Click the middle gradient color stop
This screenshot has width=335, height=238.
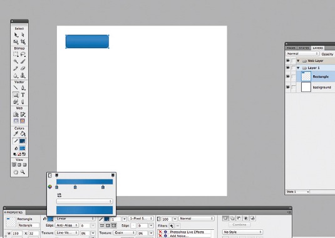point(75,187)
